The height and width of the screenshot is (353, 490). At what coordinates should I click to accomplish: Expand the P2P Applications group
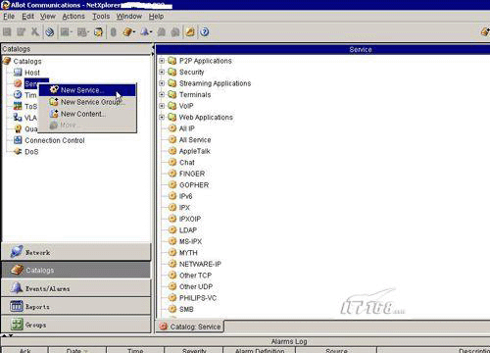click(x=162, y=61)
